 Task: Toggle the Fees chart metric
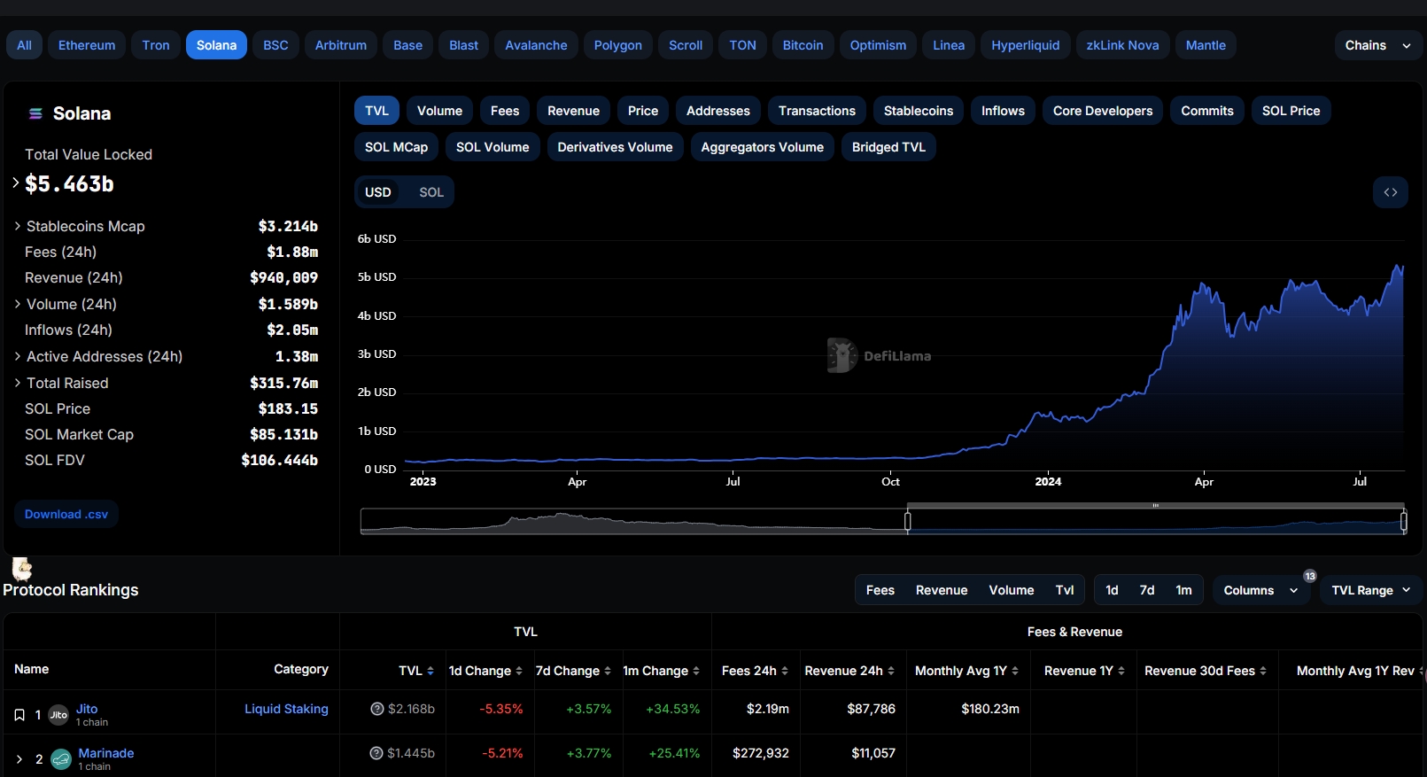coord(505,111)
